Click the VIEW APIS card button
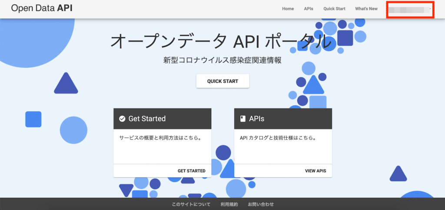The height and width of the screenshot is (210, 445). [315, 171]
